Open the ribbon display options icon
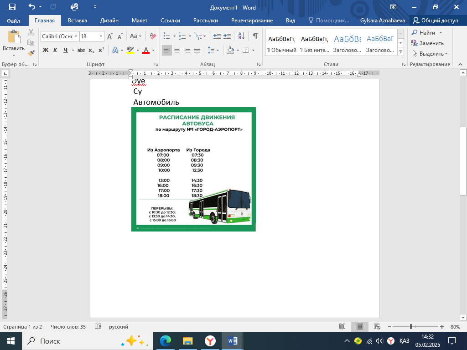Viewport: 467px width, 350px height. coord(393,7)
